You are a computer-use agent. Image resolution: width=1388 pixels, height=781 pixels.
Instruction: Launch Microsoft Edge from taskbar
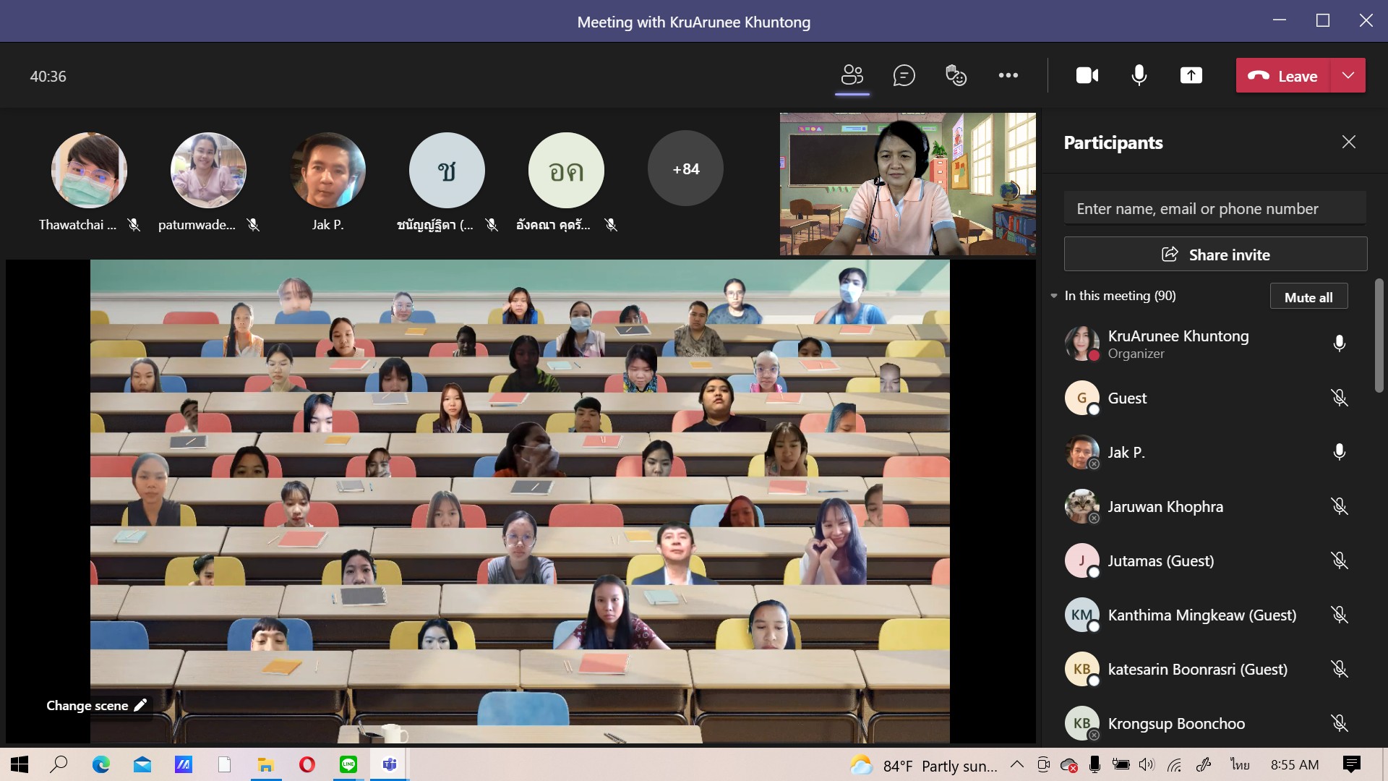click(100, 764)
